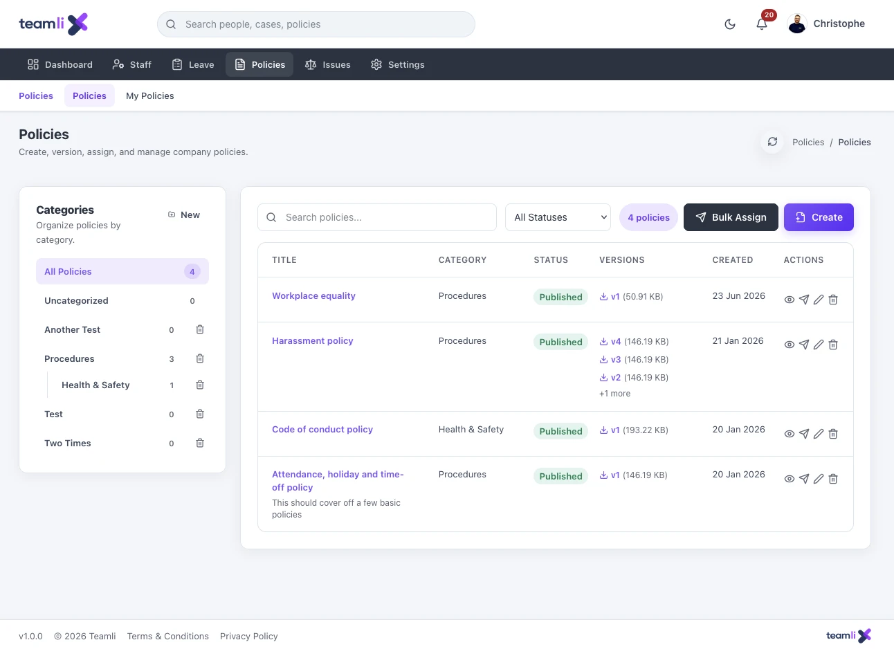Open Christophe's profile avatar

(x=797, y=24)
